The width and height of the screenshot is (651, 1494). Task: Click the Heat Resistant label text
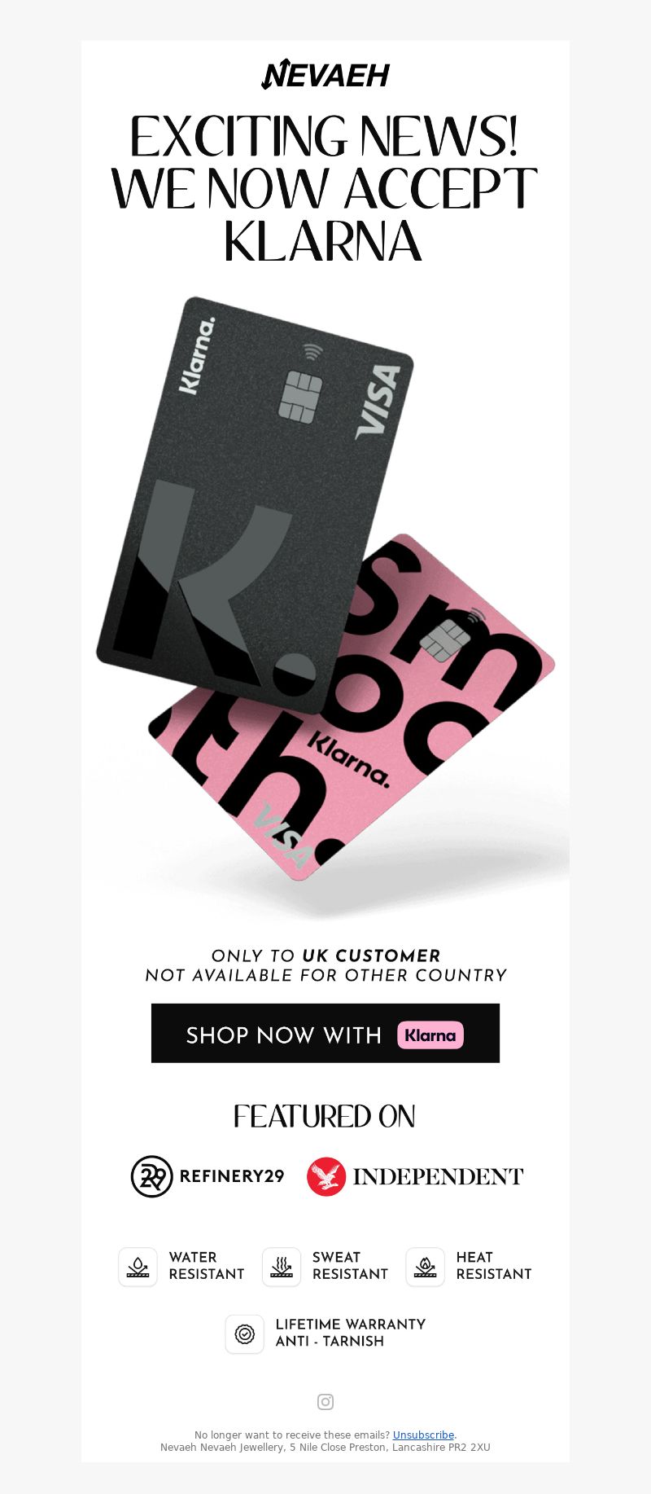pyautogui.click(x=494, y=1266)
